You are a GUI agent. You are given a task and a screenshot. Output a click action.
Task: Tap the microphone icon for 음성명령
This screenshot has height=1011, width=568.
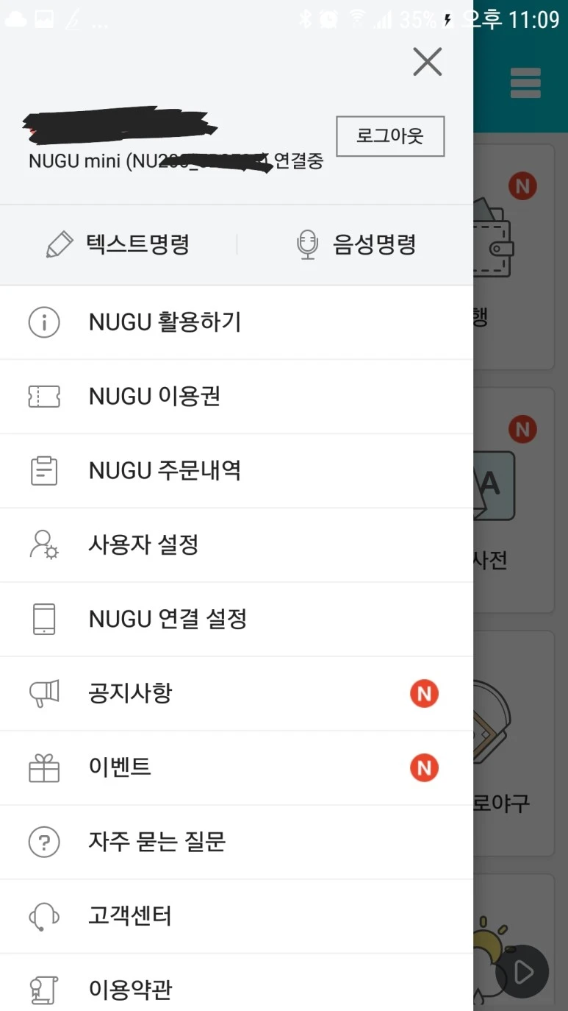pyautogui.click(x=307, y=244)
